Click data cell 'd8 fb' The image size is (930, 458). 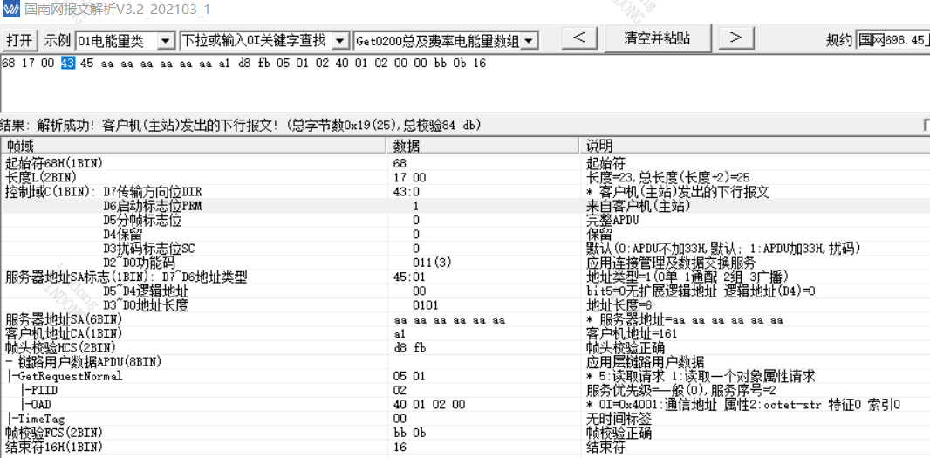[409, 348]
